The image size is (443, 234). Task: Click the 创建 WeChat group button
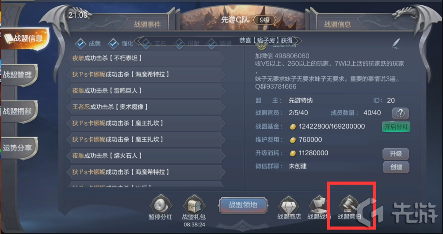click(x=396, y=167)
